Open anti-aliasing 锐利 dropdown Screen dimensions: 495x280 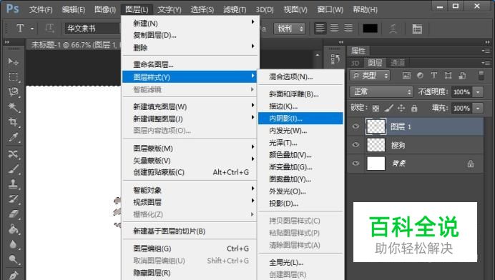(290, 29)
